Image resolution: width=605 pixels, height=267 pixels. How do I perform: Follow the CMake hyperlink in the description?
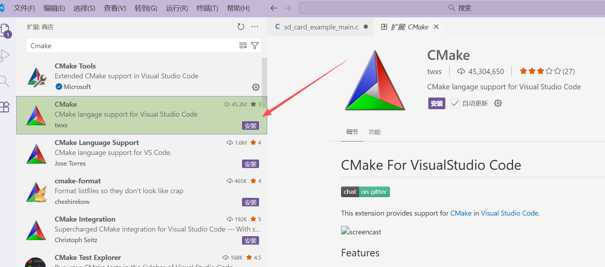461,213
